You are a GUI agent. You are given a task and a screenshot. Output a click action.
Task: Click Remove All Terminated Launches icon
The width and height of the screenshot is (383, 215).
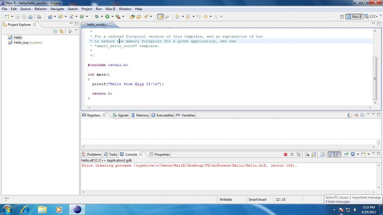click(298, 154)
